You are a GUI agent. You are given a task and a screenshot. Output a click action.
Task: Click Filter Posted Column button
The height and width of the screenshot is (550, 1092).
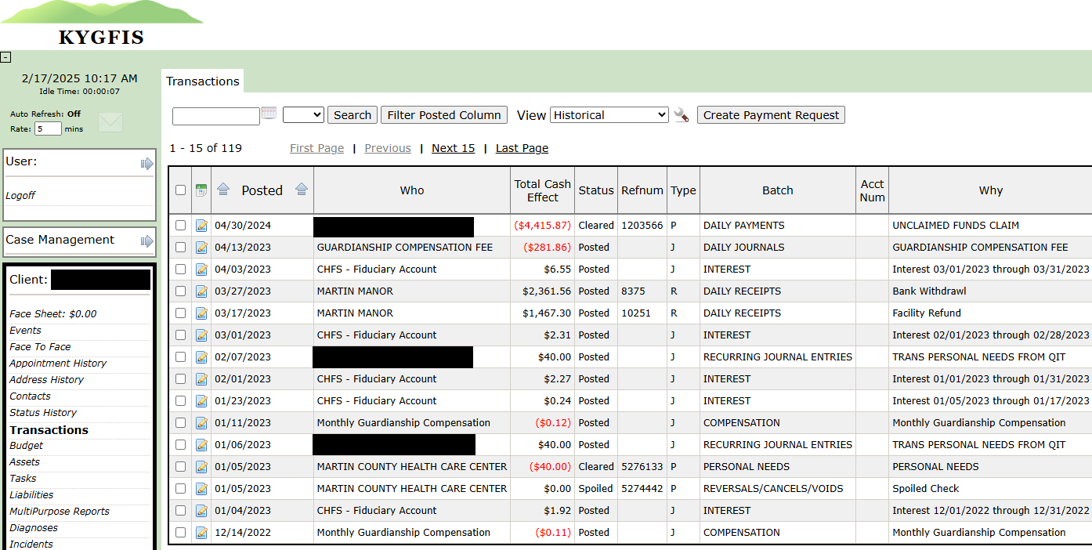tap(444, 115)
